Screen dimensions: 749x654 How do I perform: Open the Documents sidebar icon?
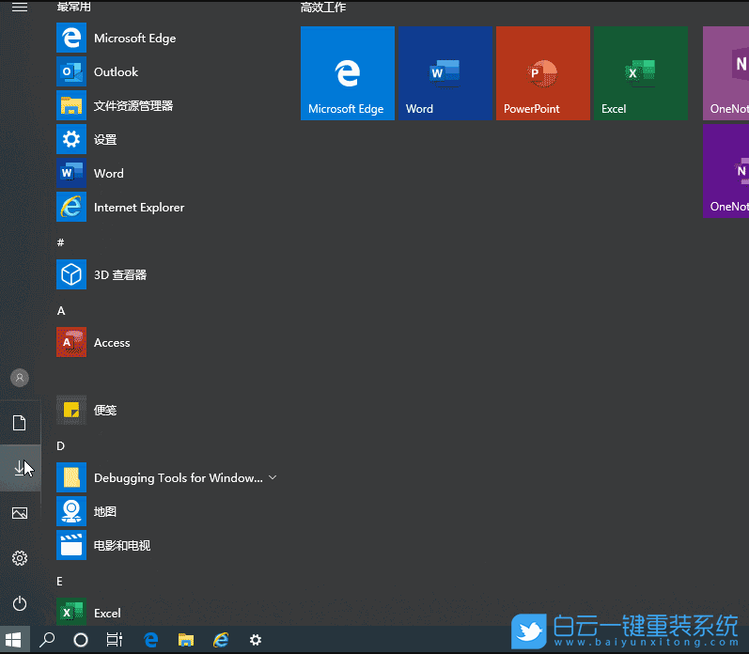pyautogui.click(x=20, y=423)
